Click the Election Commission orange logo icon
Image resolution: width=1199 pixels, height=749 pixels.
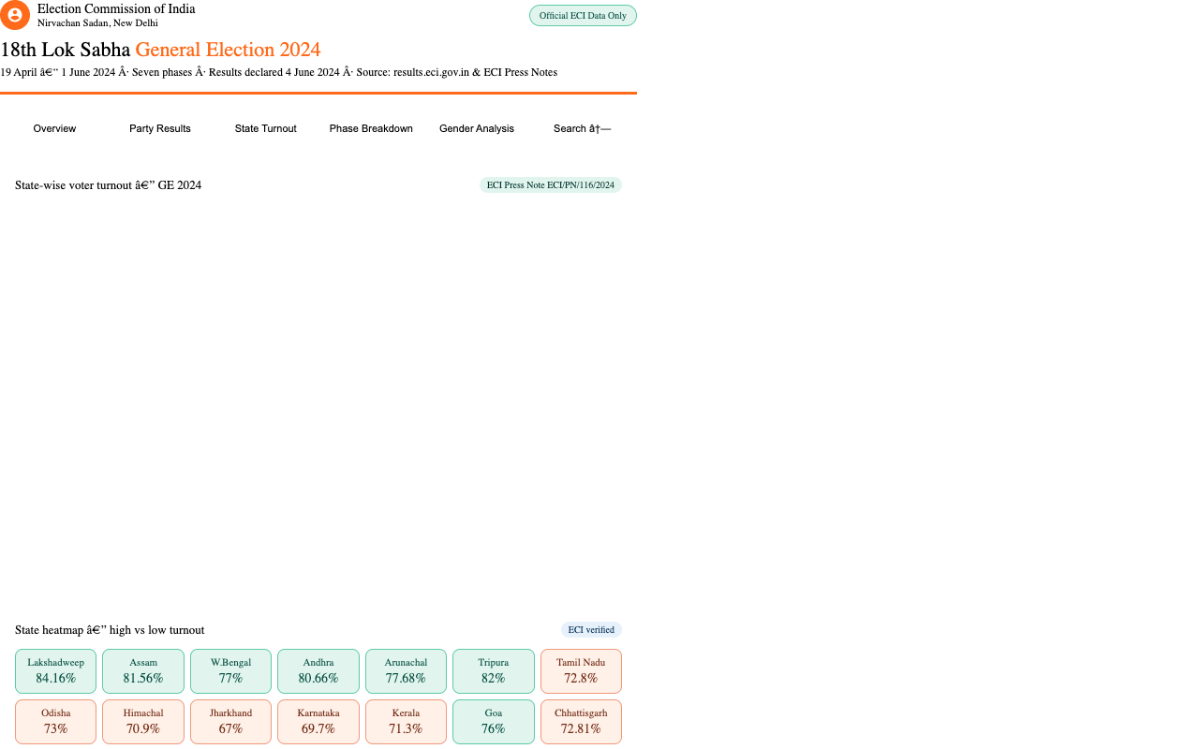pyautogui.click(x=15, y=15)
